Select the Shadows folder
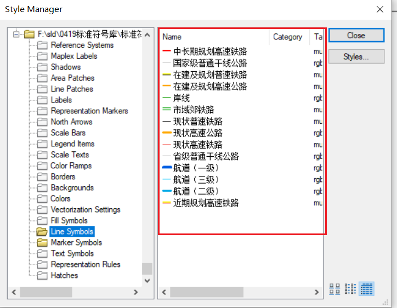Viewport: 397px width, 308px height. click(x=66, y=67)
